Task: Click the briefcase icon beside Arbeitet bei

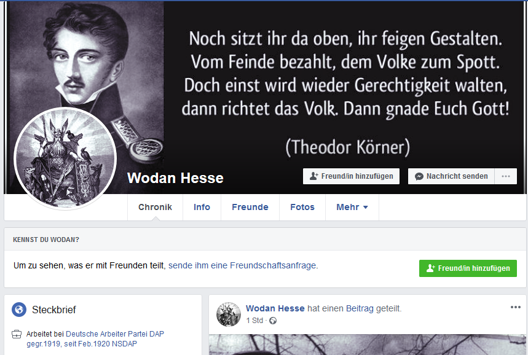Action: pos(17,335)
